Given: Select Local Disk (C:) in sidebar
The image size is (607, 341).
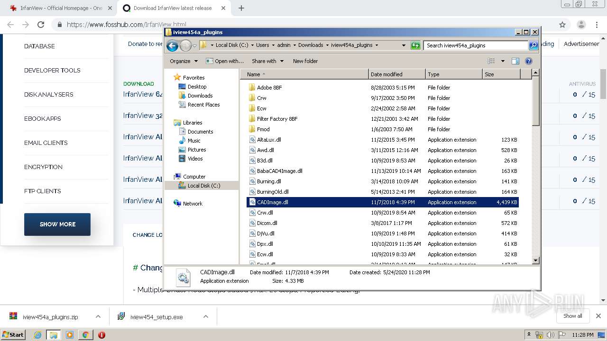Looking at the screenshot, I should click(203, 186).
